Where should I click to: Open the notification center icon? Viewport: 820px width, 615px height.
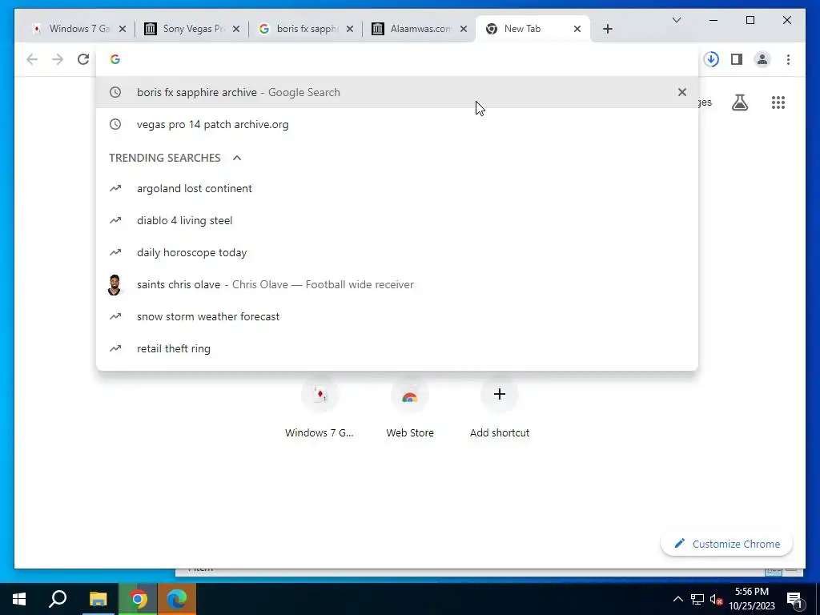[795, 599]
